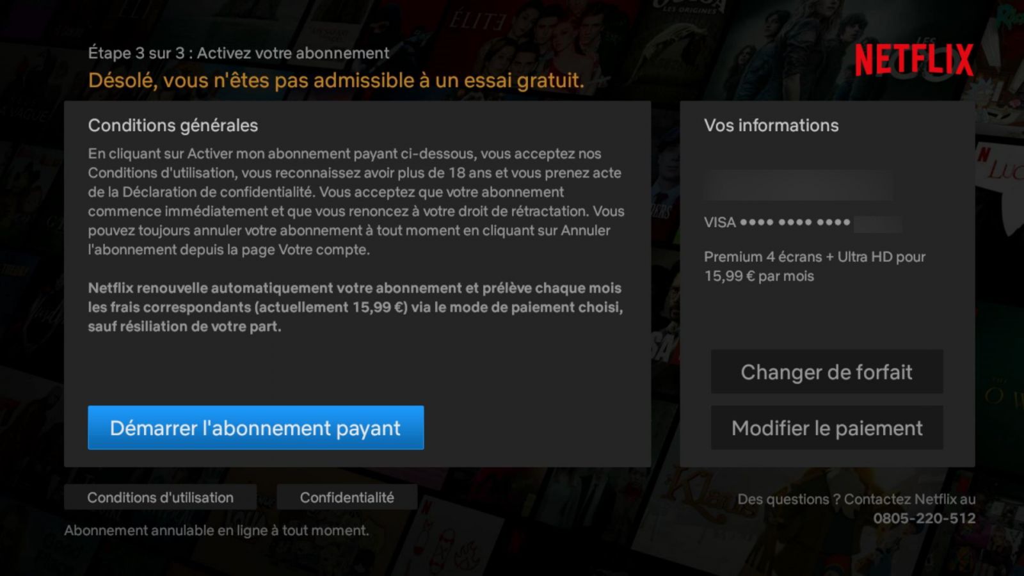Start the paid subscription with the blue button
The image size is (1024, 576).
click(x=255, y=428)
